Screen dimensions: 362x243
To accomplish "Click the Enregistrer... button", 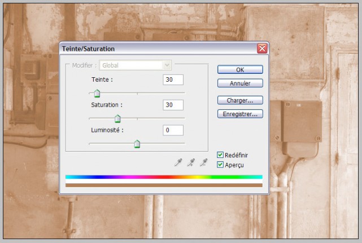I will [x=240, y=114].
